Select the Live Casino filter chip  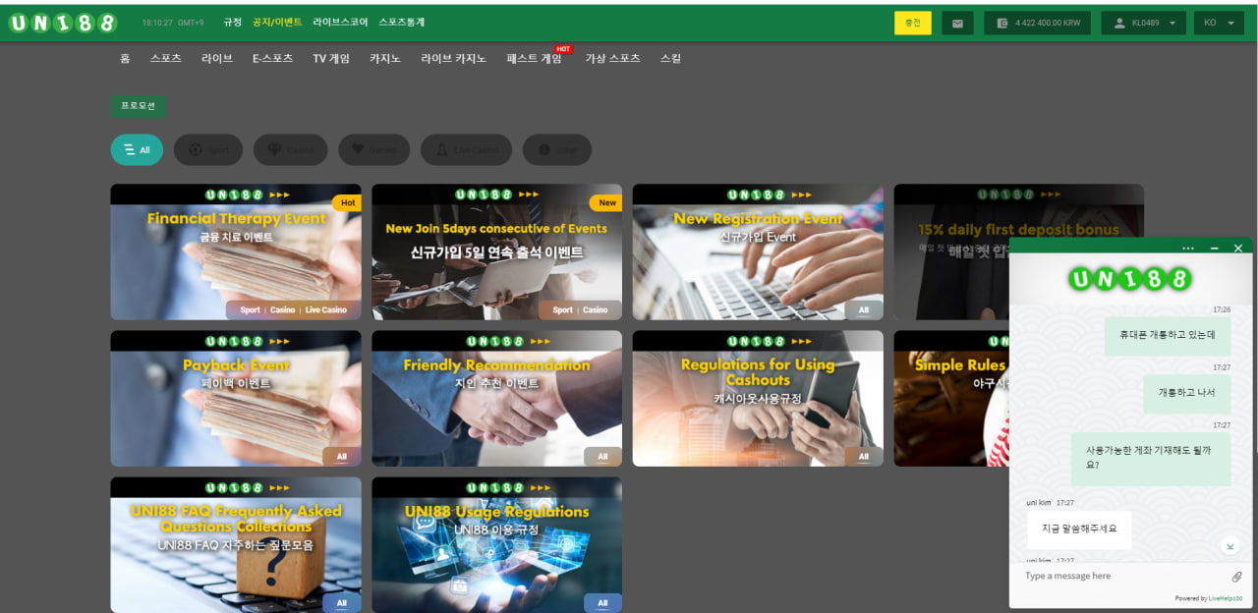[x=467, y=150]
